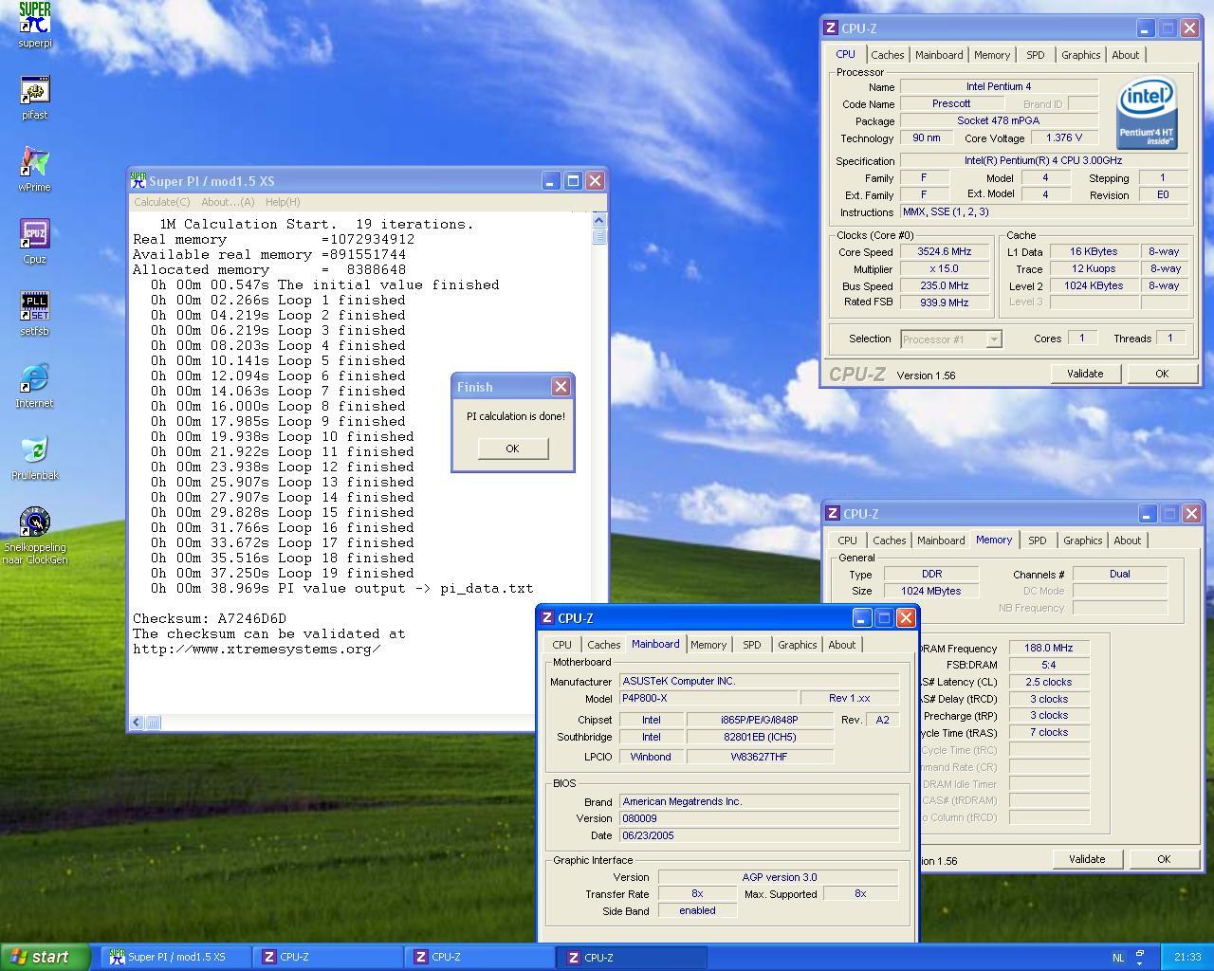Click OK in the top CPU-Z window
Viewport: 1214px width, 971px height.
click(1162, 374)
